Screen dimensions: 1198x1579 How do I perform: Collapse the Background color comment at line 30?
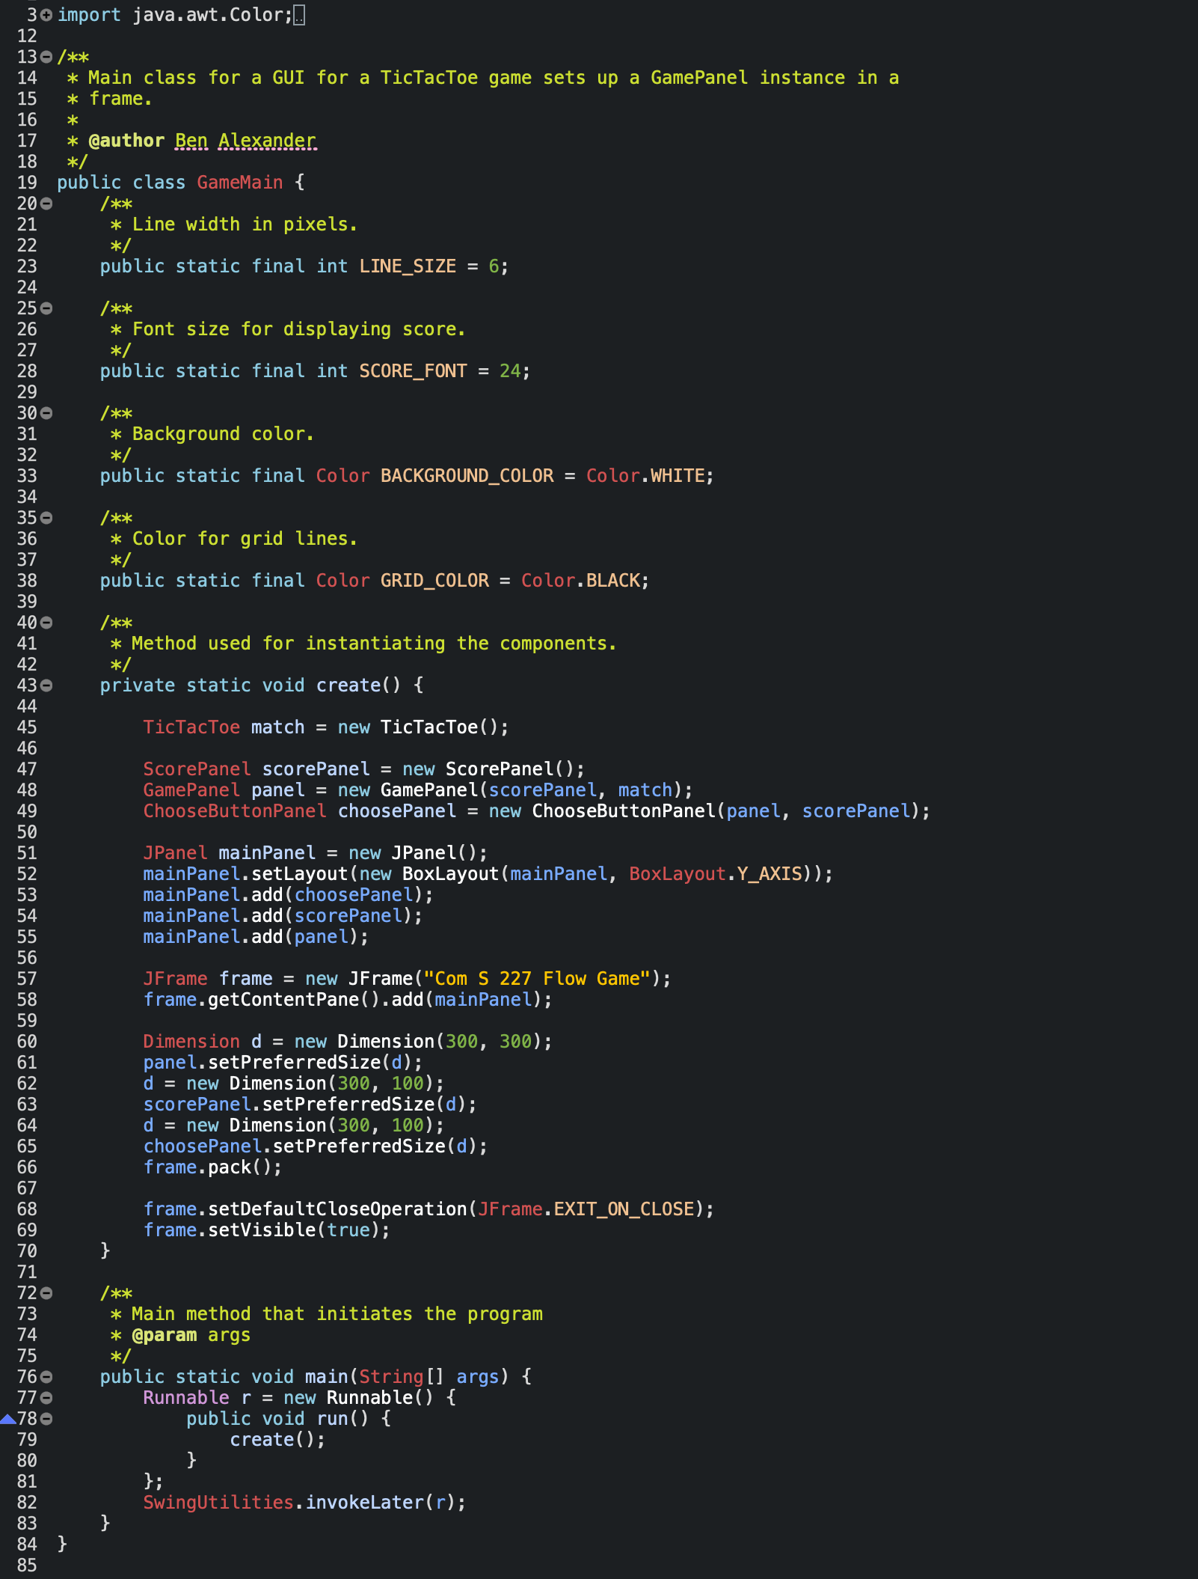pos(46,413)
